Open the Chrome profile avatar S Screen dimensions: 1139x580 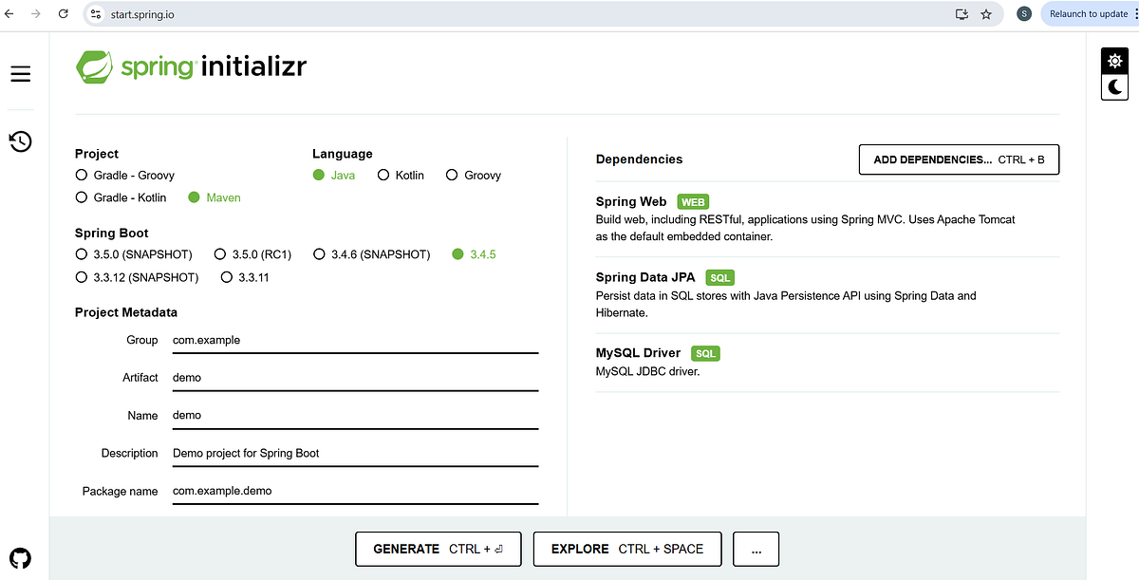1024,13
